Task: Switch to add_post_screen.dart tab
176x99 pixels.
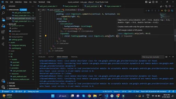Action: pos(48,6)
